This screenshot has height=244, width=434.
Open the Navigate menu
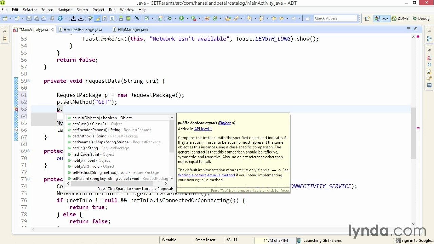coord(64,10)
